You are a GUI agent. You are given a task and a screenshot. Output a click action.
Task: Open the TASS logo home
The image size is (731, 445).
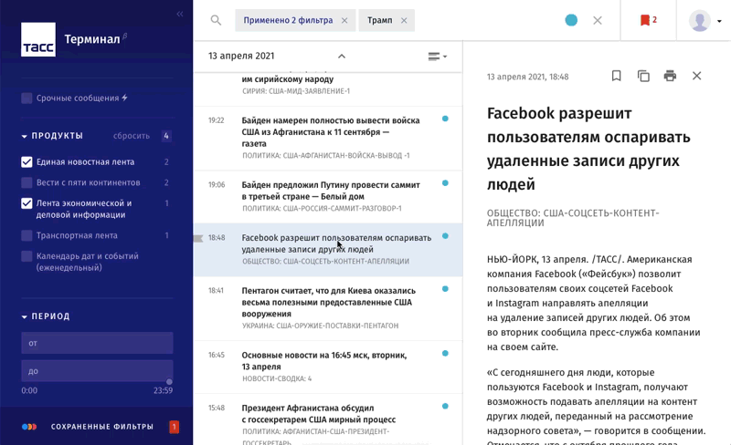(38, 39)
